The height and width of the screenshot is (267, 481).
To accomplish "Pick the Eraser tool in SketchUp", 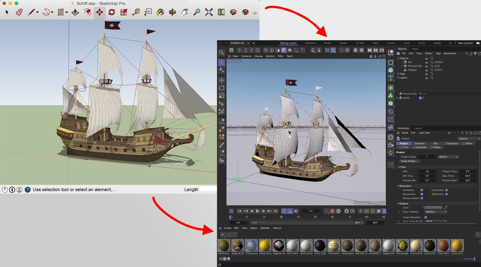I will coord(19,12).
